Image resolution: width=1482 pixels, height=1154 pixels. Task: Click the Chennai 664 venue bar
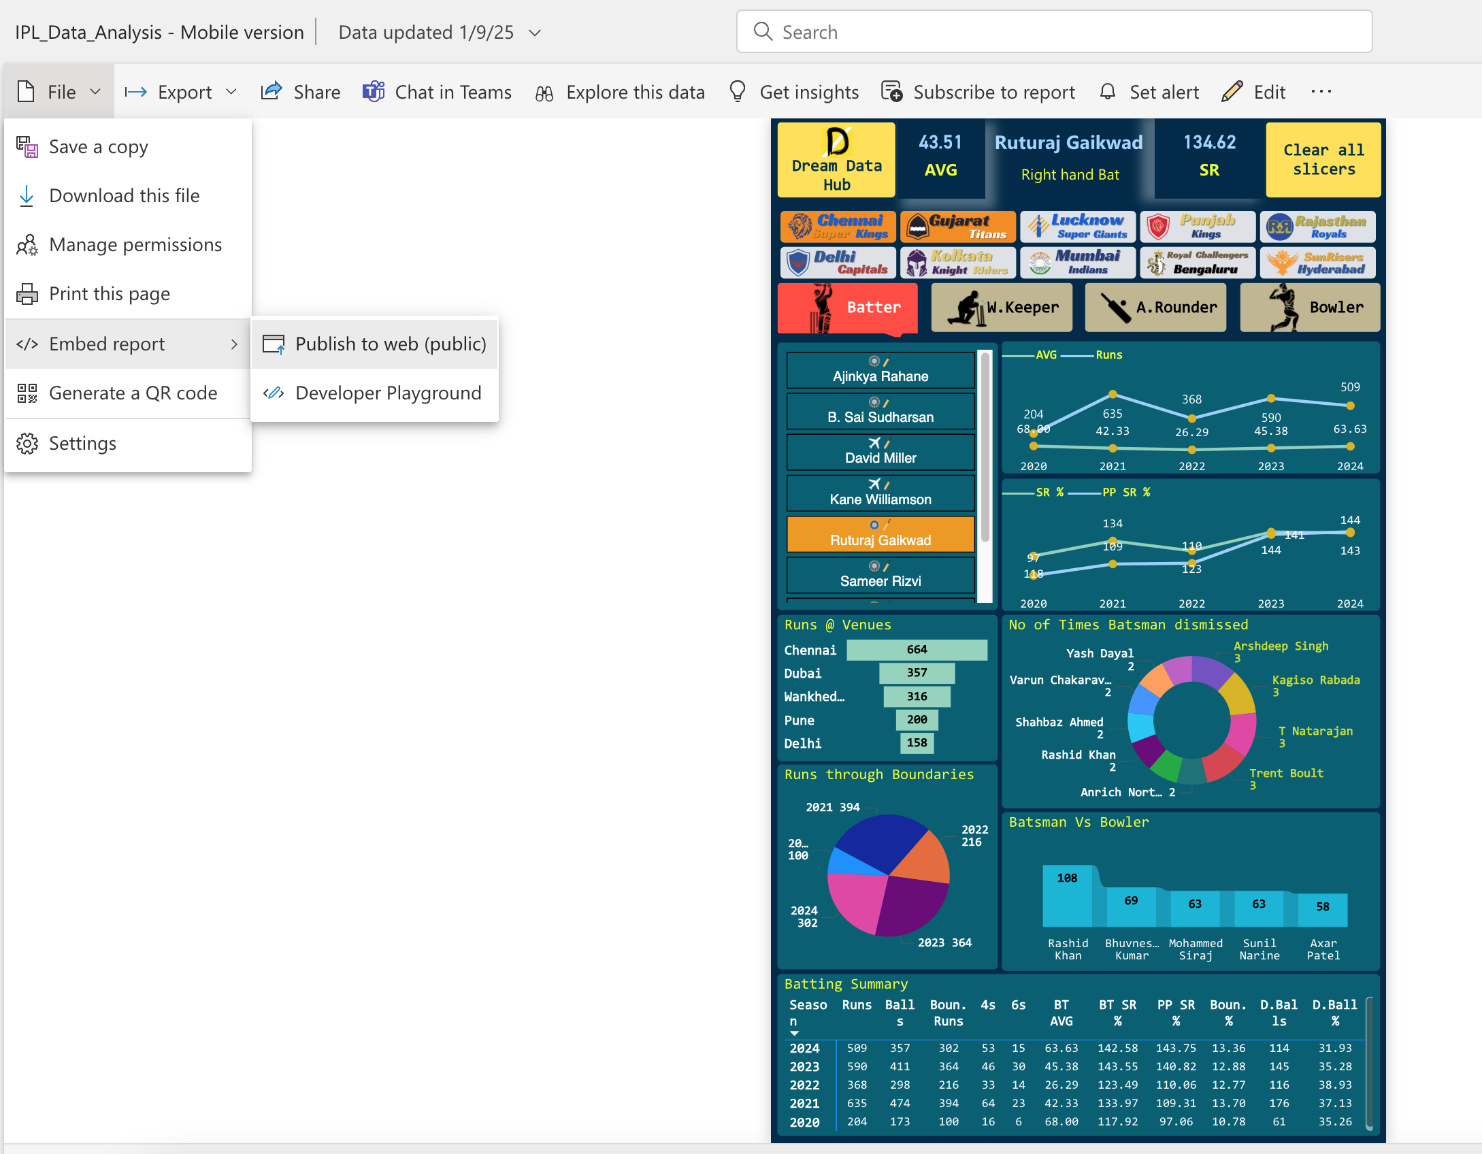917,650
